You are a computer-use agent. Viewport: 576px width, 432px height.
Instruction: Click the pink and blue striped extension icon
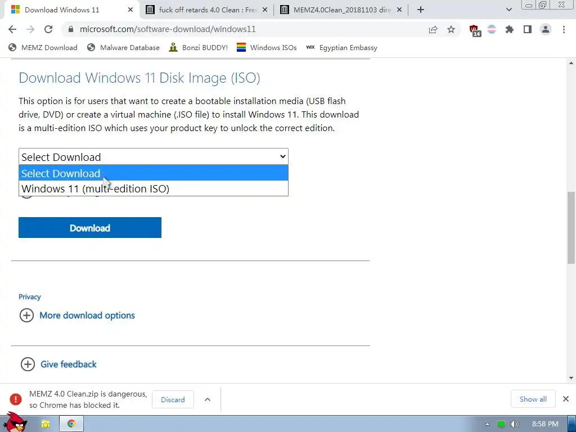[x=492, y=29]
